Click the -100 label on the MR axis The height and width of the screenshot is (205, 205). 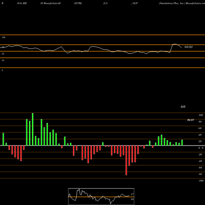pyautogui.click(x=201, y=181)
